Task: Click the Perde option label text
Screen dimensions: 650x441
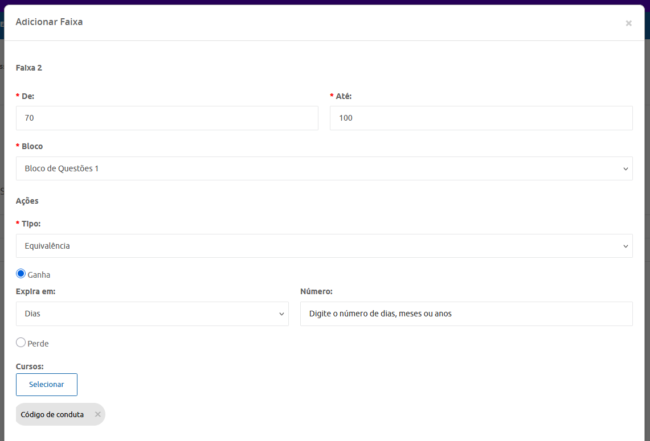Action: (38, 344)
